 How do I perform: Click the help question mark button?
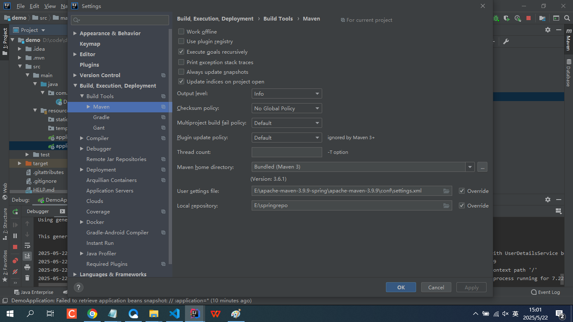click(78, 287)
